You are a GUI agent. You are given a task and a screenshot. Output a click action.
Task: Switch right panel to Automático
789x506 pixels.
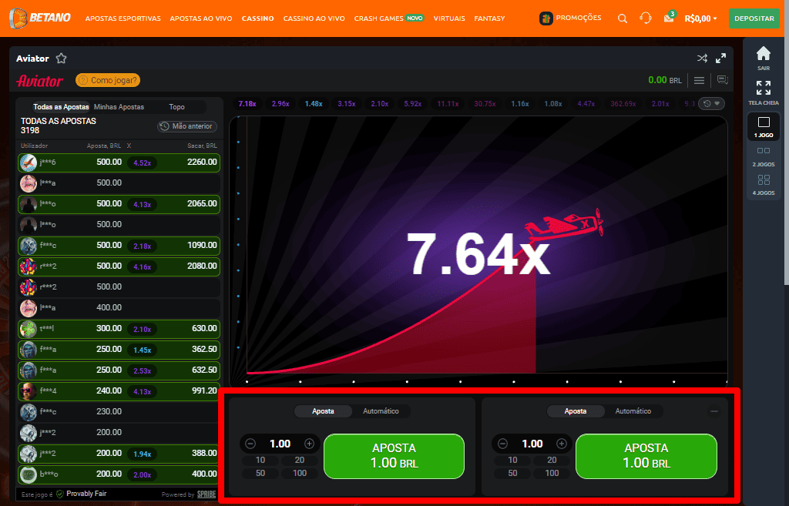coord(633,411)
